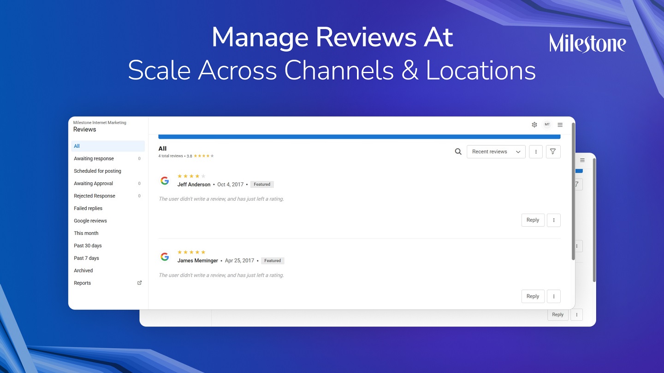
Task: Click the star rating on James Meminger's review
Action: click(191, 252)
